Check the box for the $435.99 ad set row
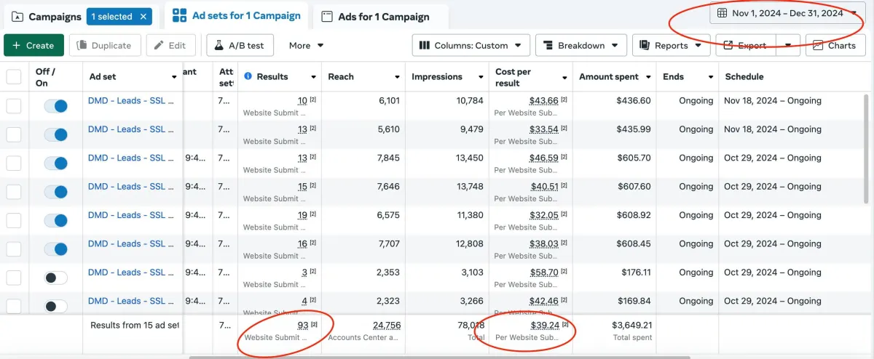 [14, 134]
